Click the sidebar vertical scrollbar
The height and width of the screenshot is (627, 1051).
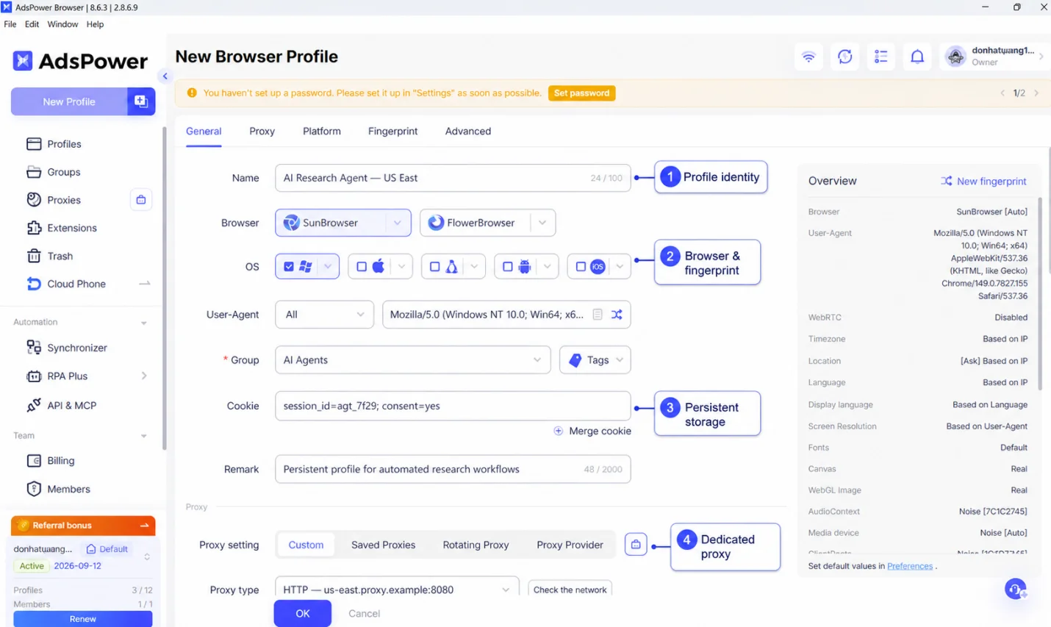[165, 288]
